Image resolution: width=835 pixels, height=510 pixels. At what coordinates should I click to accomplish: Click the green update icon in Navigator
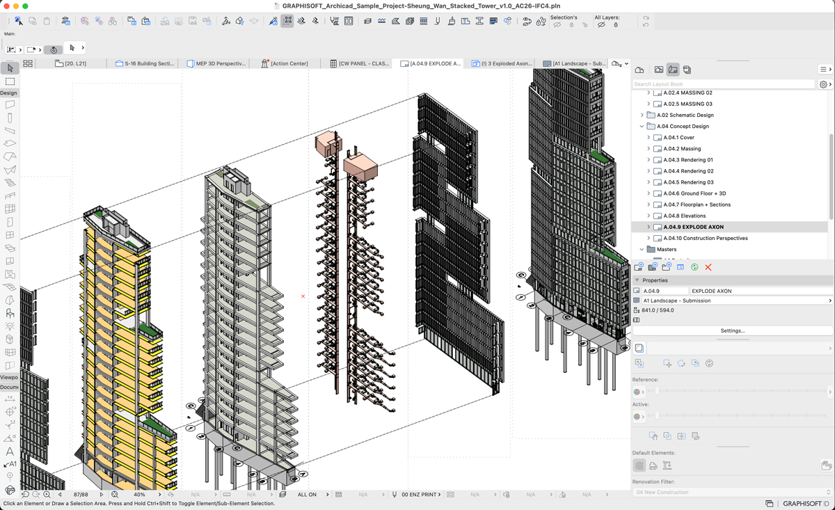pos(694,267)
